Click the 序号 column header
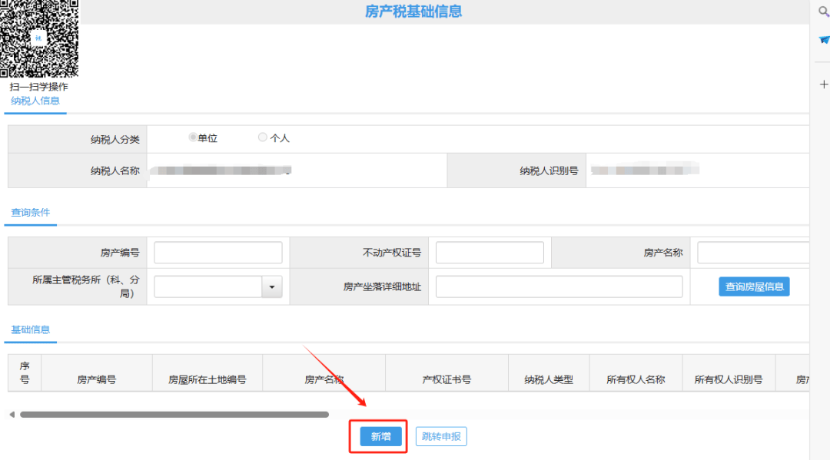 (24, 372)
